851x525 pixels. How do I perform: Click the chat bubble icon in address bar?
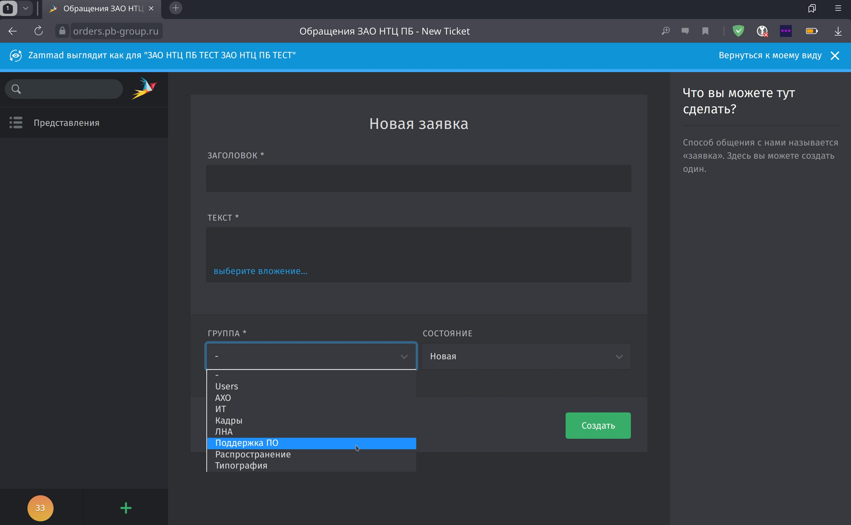(685, 31)
